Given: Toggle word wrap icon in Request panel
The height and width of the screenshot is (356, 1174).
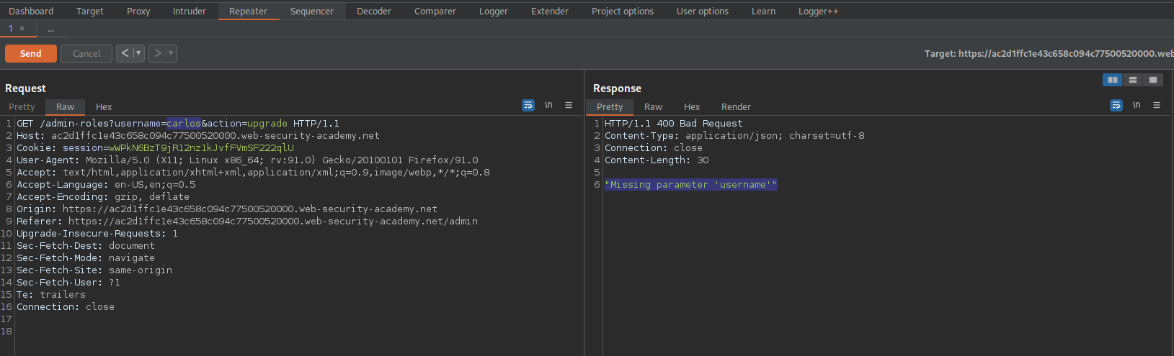Looking at the screenshot, I should (x=528, y=105).
